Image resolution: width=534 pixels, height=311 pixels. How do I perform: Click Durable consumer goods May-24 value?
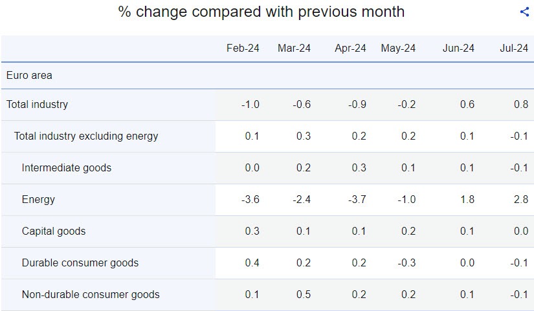(x=407, y=263)
